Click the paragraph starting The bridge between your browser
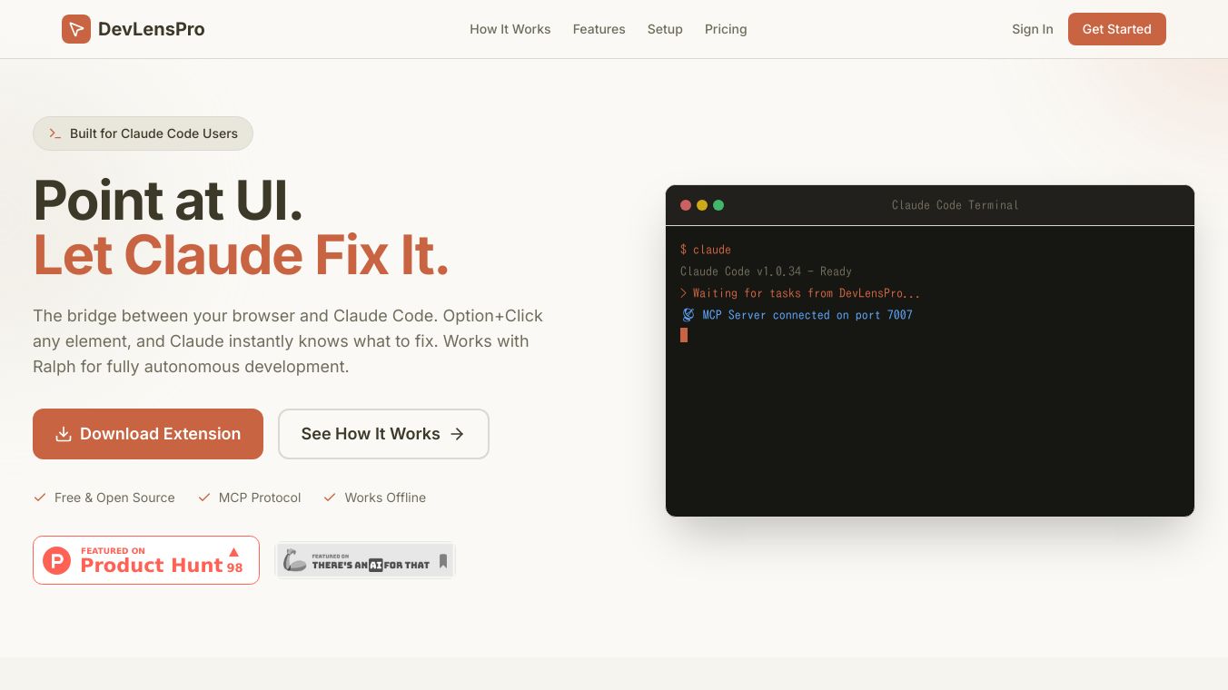Viewport: 1228px width, 690px height. pyautogui.click(x=288, y=341)
